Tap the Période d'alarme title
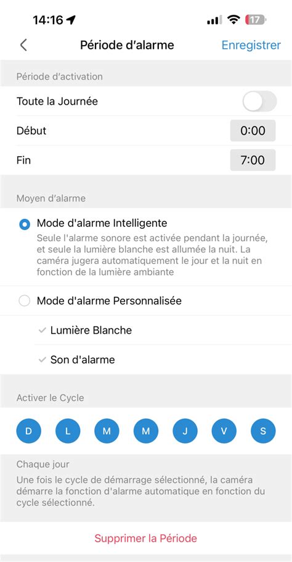This screenshot has width=292, height=562. point(127,45)
